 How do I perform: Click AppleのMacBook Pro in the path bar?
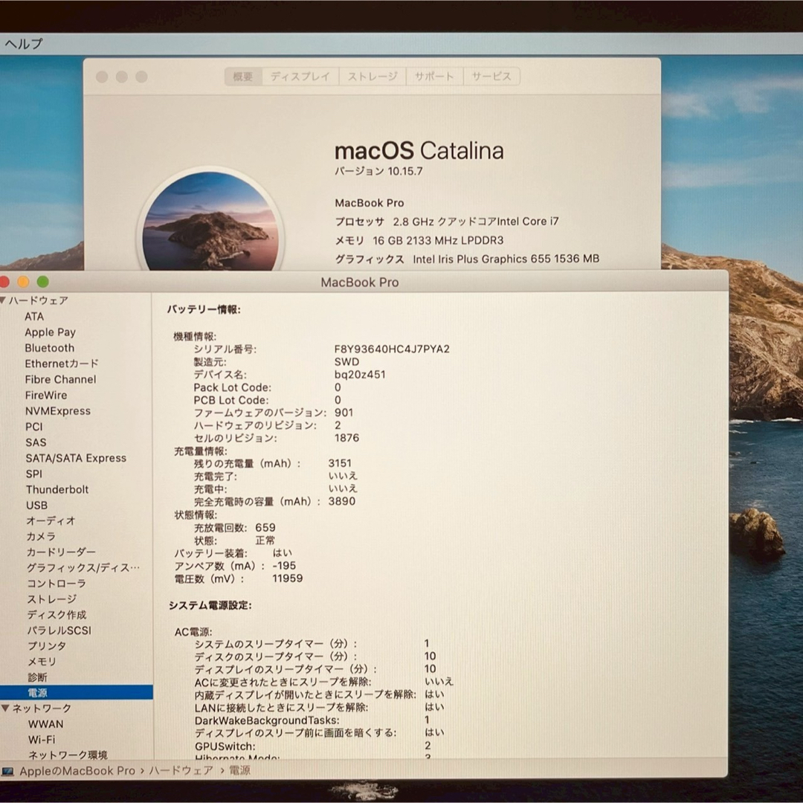(77, 771)
